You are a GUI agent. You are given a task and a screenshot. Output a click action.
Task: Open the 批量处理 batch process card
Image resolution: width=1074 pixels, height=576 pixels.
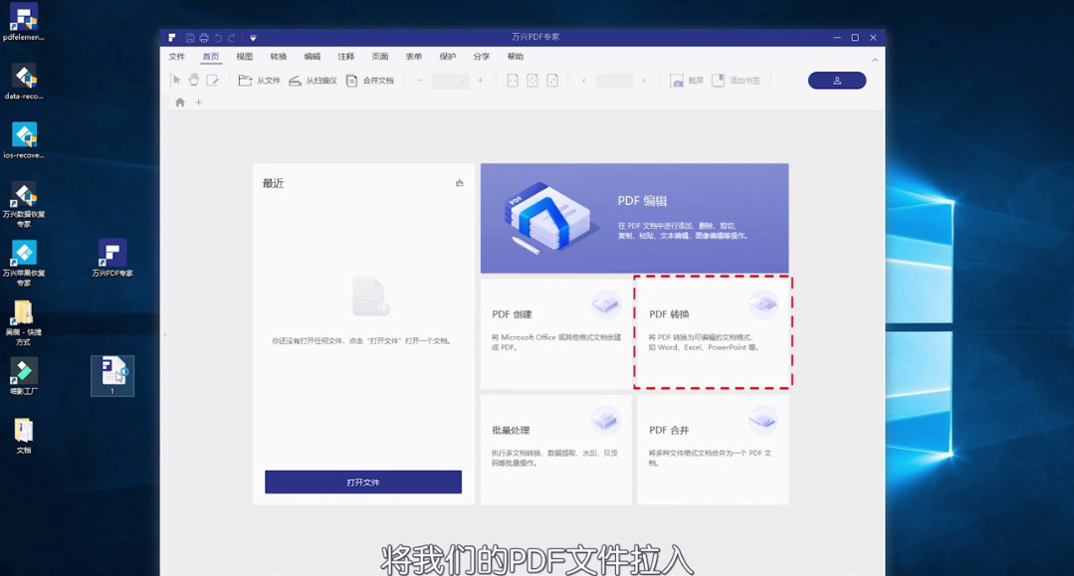(556, 450)
